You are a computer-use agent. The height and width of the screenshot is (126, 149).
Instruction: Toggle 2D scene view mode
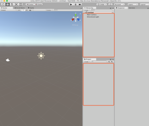19,10
